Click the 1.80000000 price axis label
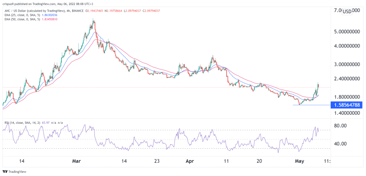 (347, 97)
